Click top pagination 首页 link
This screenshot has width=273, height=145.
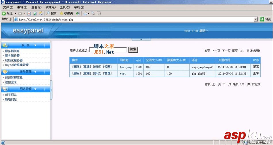click(x=207, y=51)
